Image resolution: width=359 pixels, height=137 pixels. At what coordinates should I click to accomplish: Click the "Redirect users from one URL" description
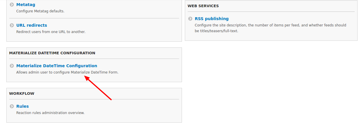point(51,32)
